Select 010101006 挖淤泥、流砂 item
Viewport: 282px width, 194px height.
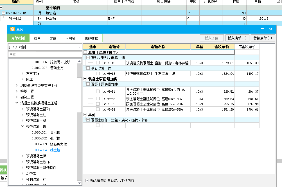[51, 62]
